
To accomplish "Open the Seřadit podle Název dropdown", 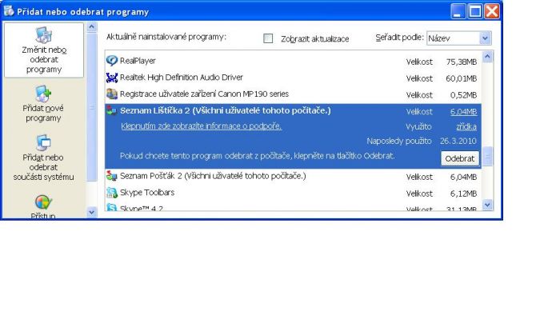I will [x=459, y=38].
